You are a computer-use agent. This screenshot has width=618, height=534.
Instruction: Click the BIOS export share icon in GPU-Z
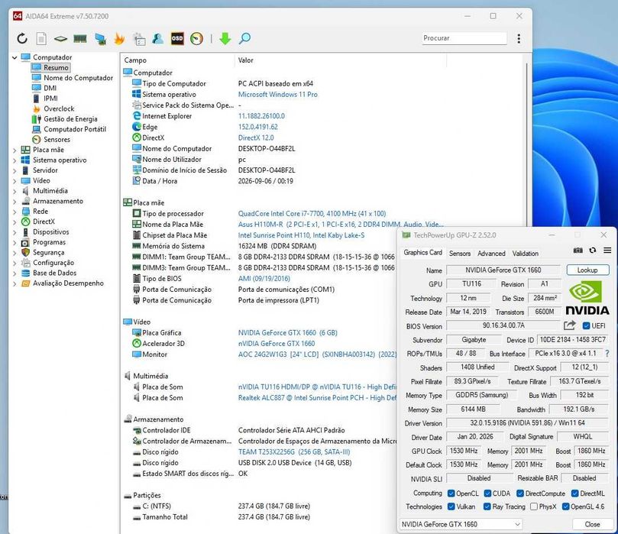coord(569,325)
